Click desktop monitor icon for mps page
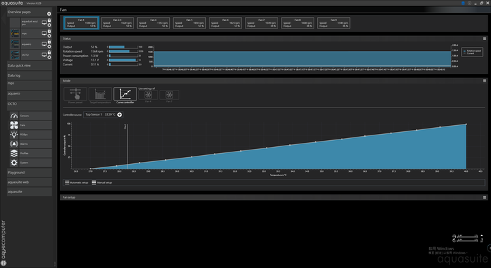 [x=44, y=33]
